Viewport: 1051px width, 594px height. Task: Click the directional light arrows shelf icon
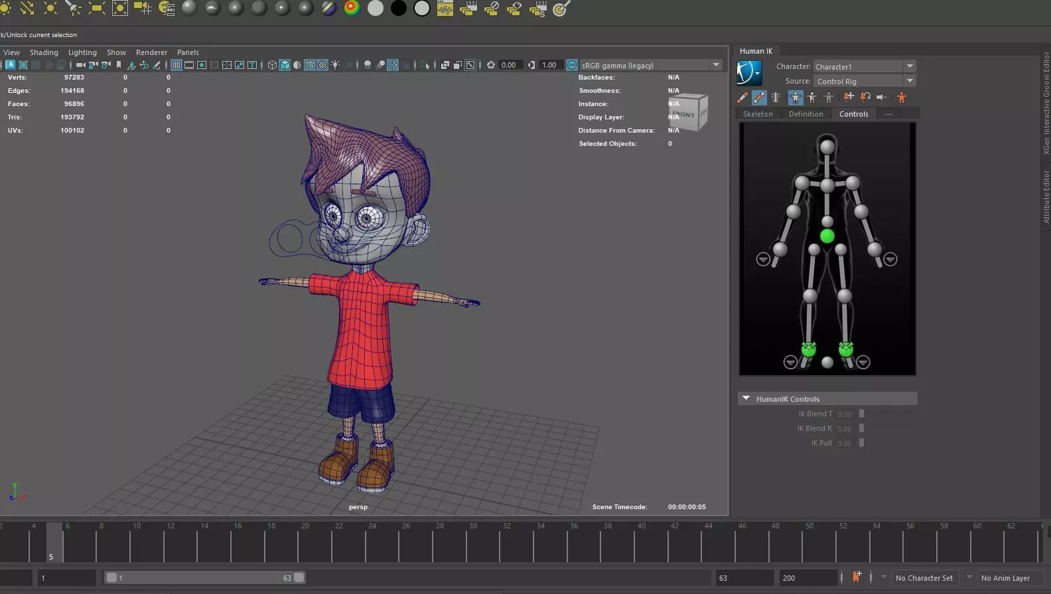(27, 9)
